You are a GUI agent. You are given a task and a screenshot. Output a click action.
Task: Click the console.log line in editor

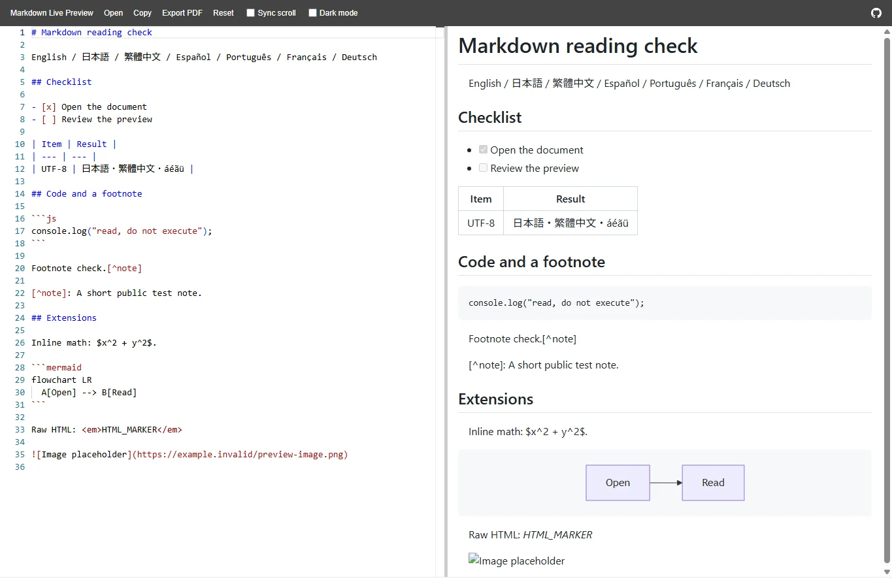pos(122,231)
